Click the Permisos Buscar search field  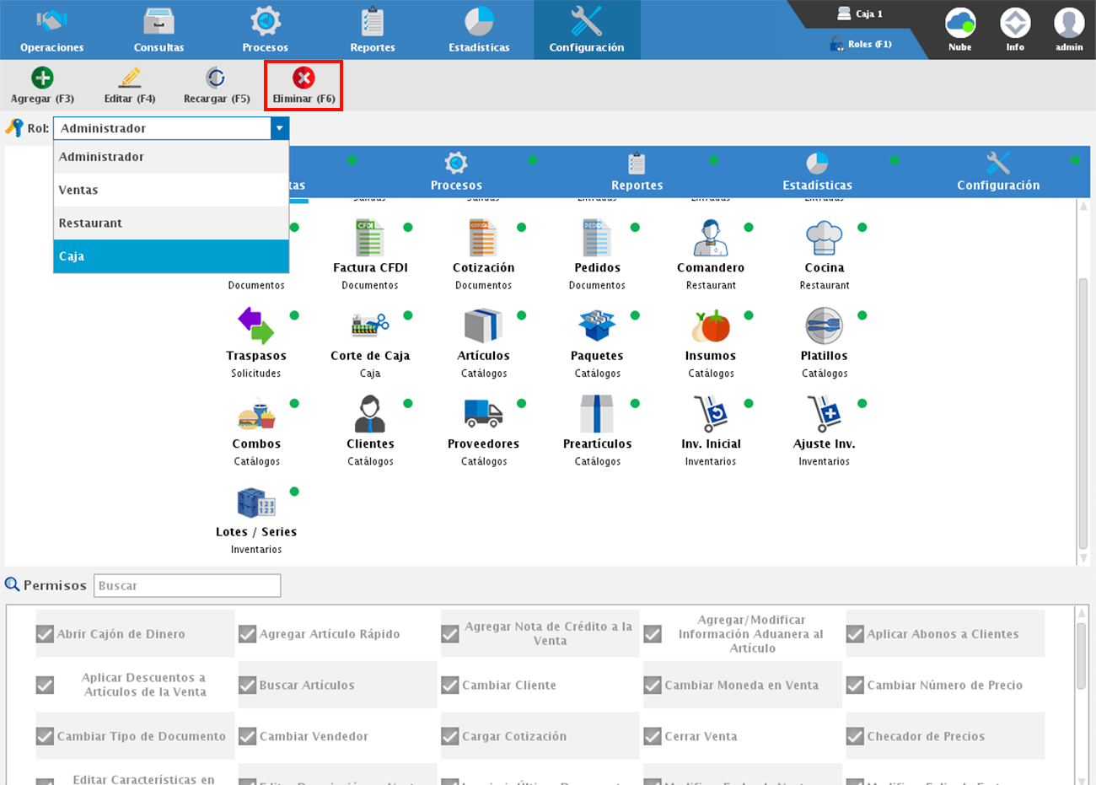pyautogui.click(x=187, y=585)
